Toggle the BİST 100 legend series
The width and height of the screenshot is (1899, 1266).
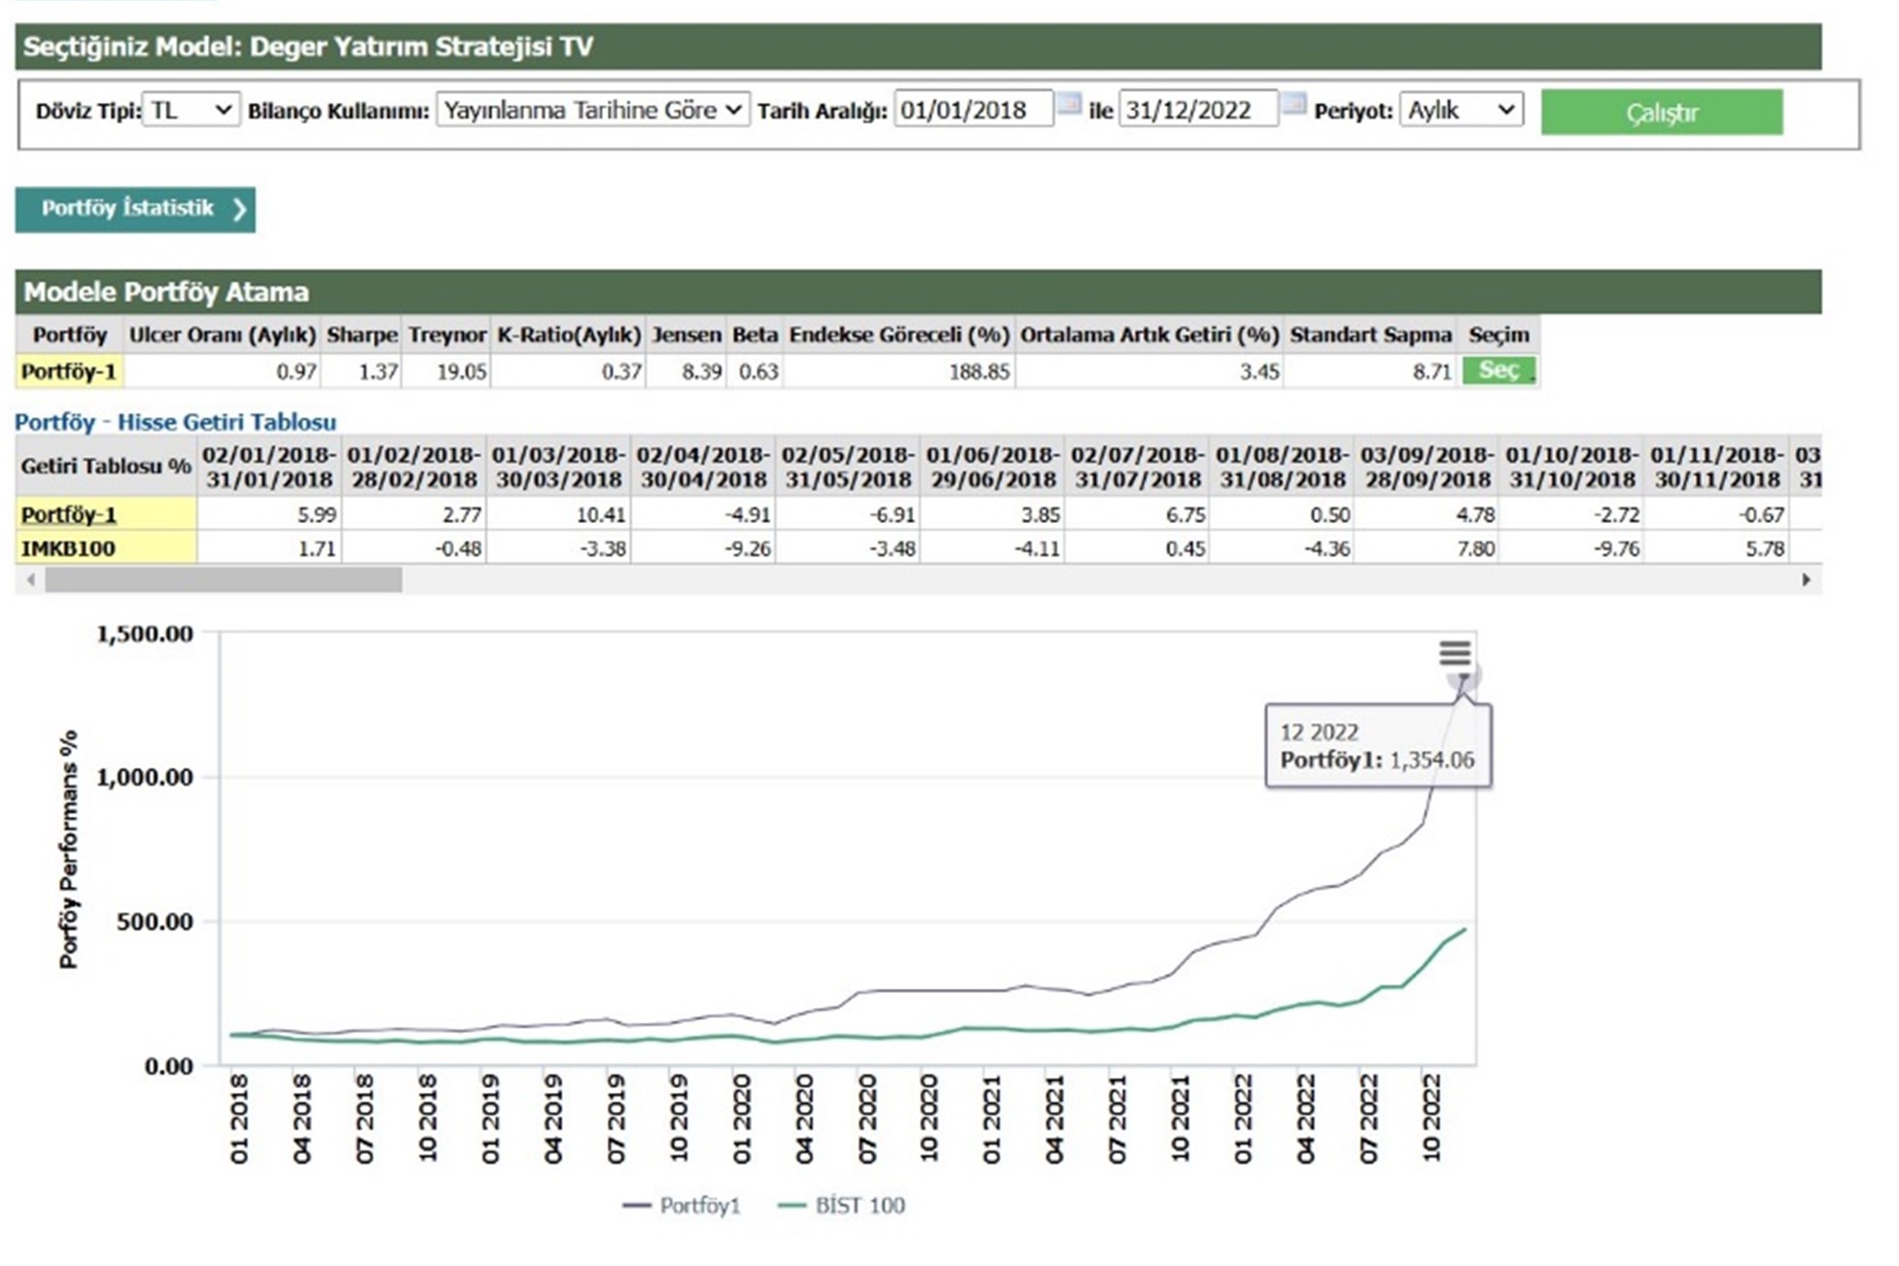tap(842, 1206)
